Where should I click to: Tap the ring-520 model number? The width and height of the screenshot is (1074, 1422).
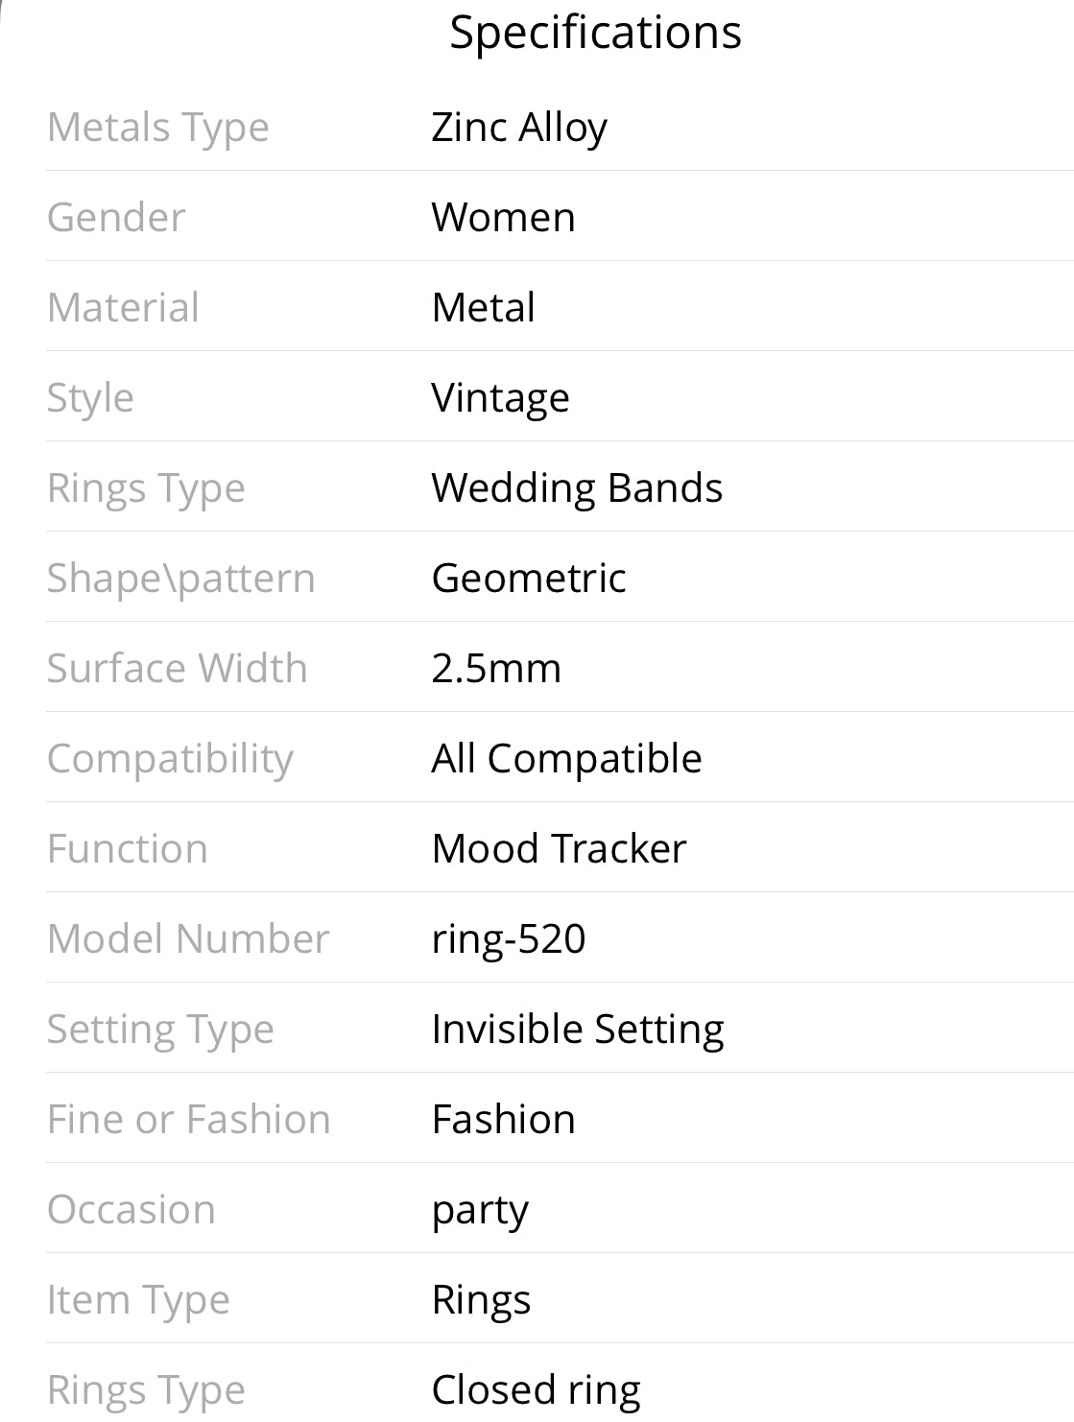(x=509, y=939)
